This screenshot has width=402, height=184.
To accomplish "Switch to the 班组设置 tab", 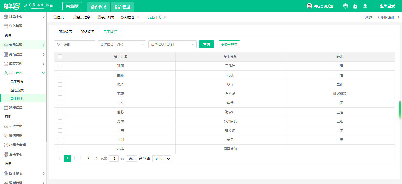I will 88,32.
